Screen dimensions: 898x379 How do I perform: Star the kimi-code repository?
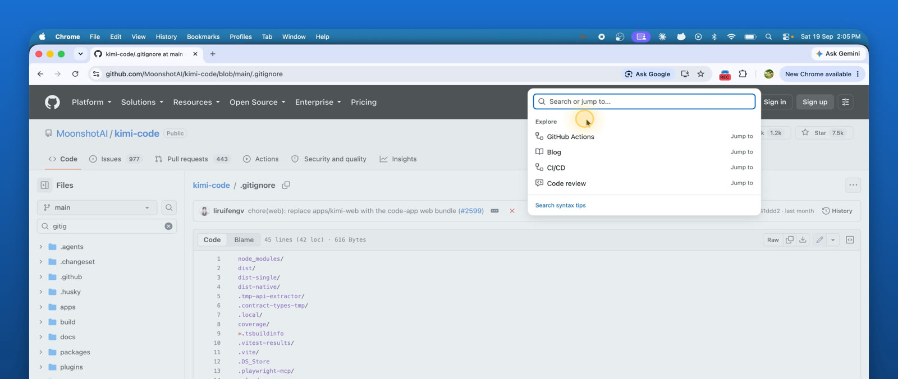pyautogui.click(x=824, y=133)
